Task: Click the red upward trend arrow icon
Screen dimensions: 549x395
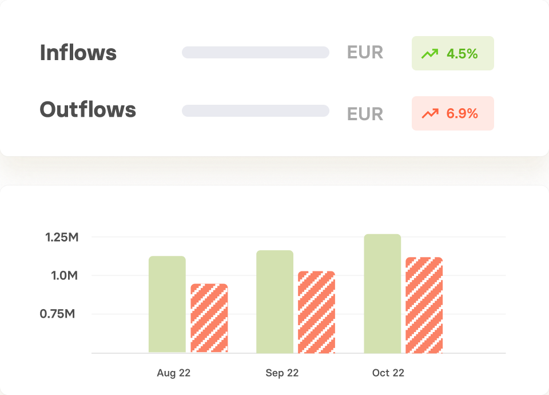Action: [x=430, y=113]
